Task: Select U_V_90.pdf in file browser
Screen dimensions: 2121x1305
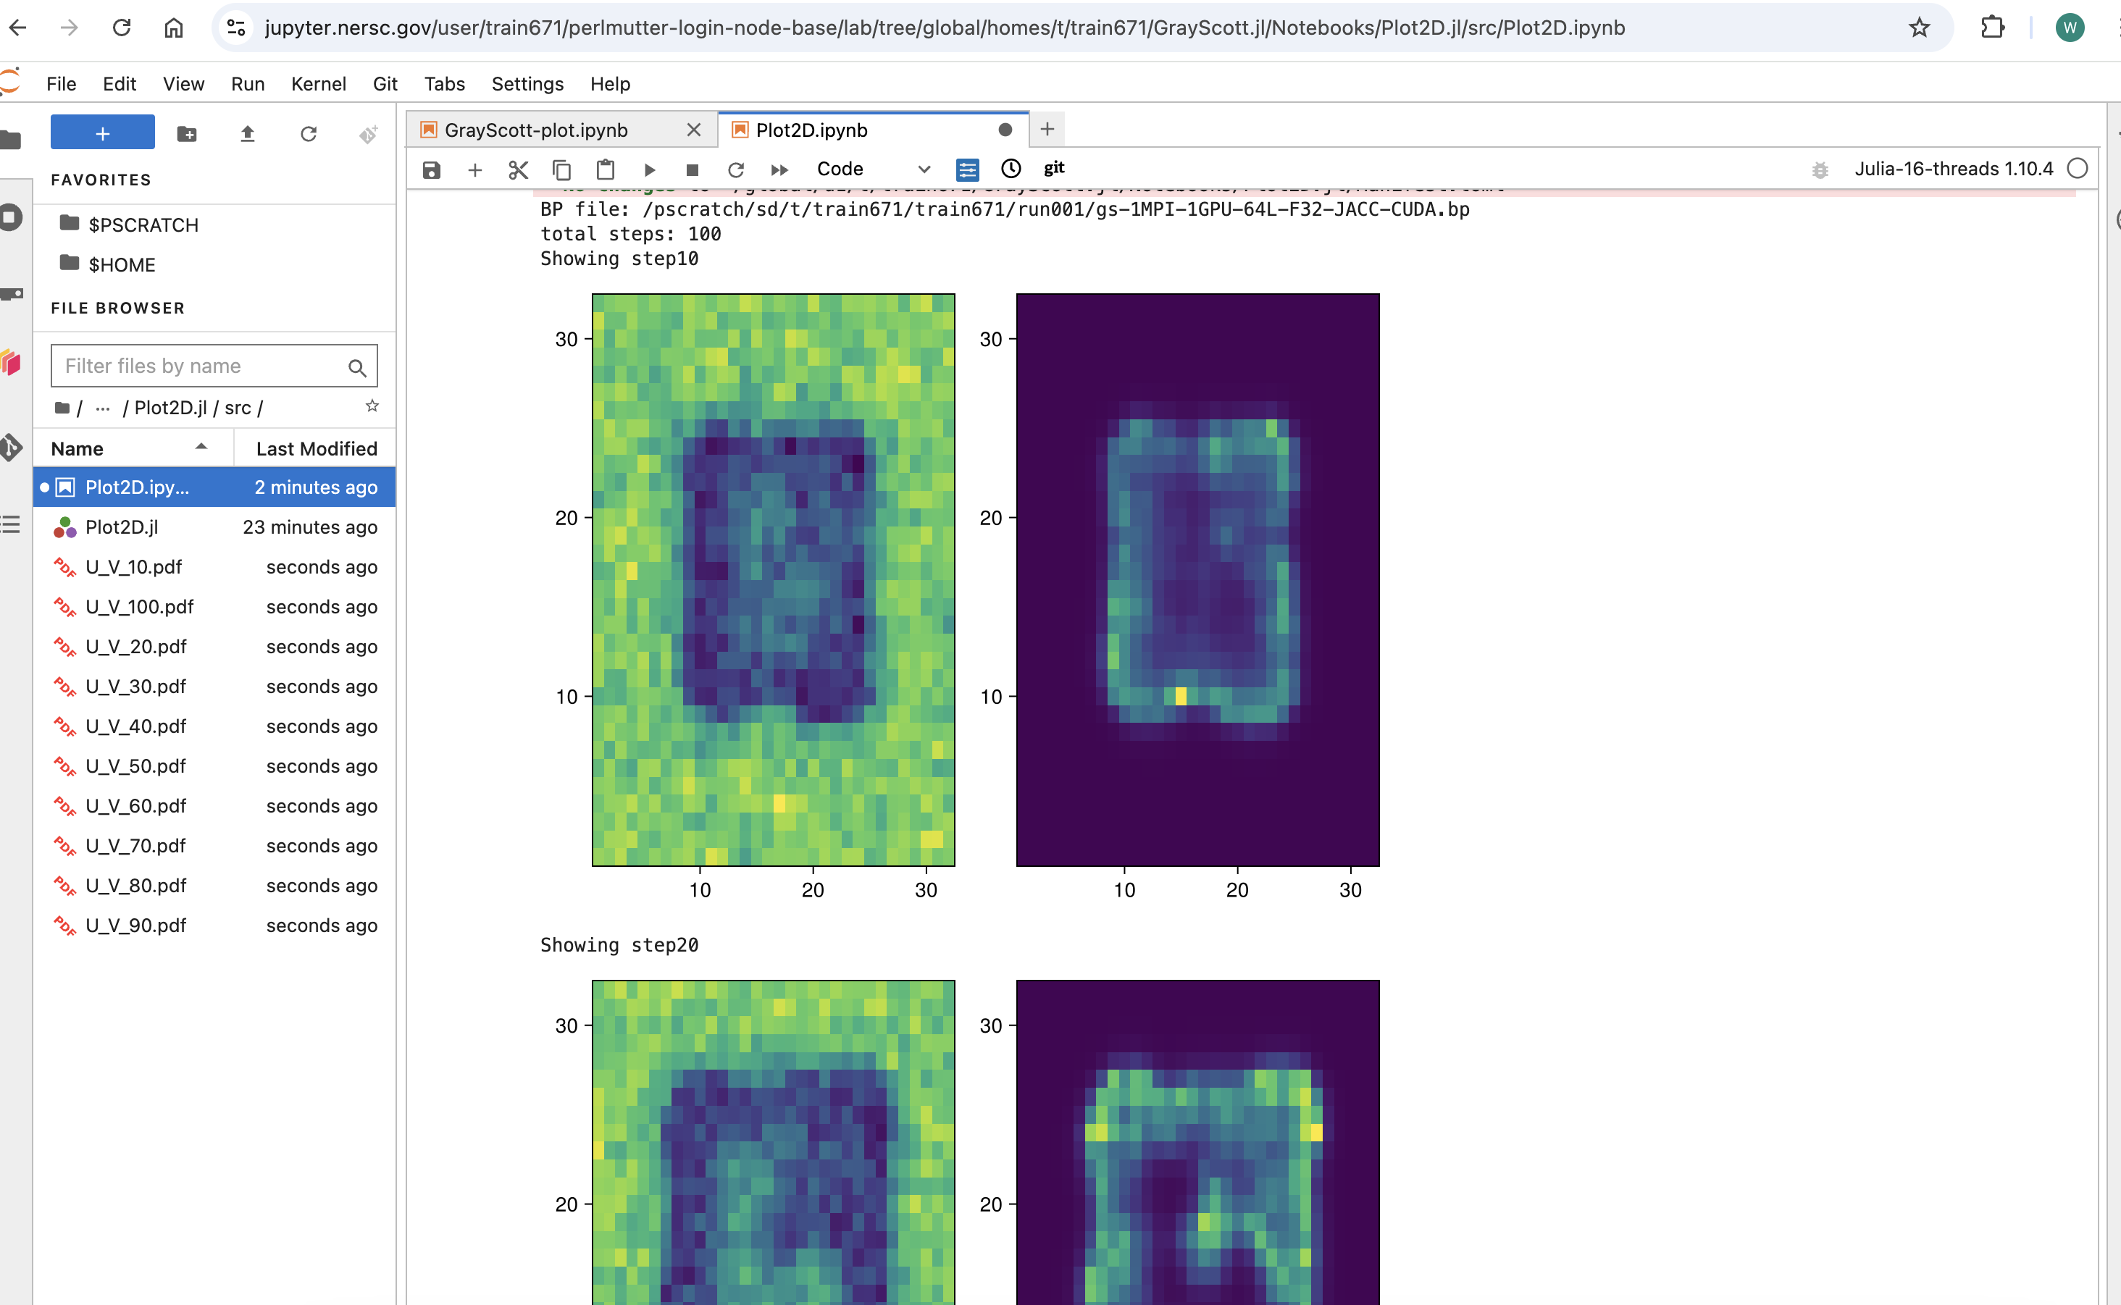Action: click(x=214, y=926)
